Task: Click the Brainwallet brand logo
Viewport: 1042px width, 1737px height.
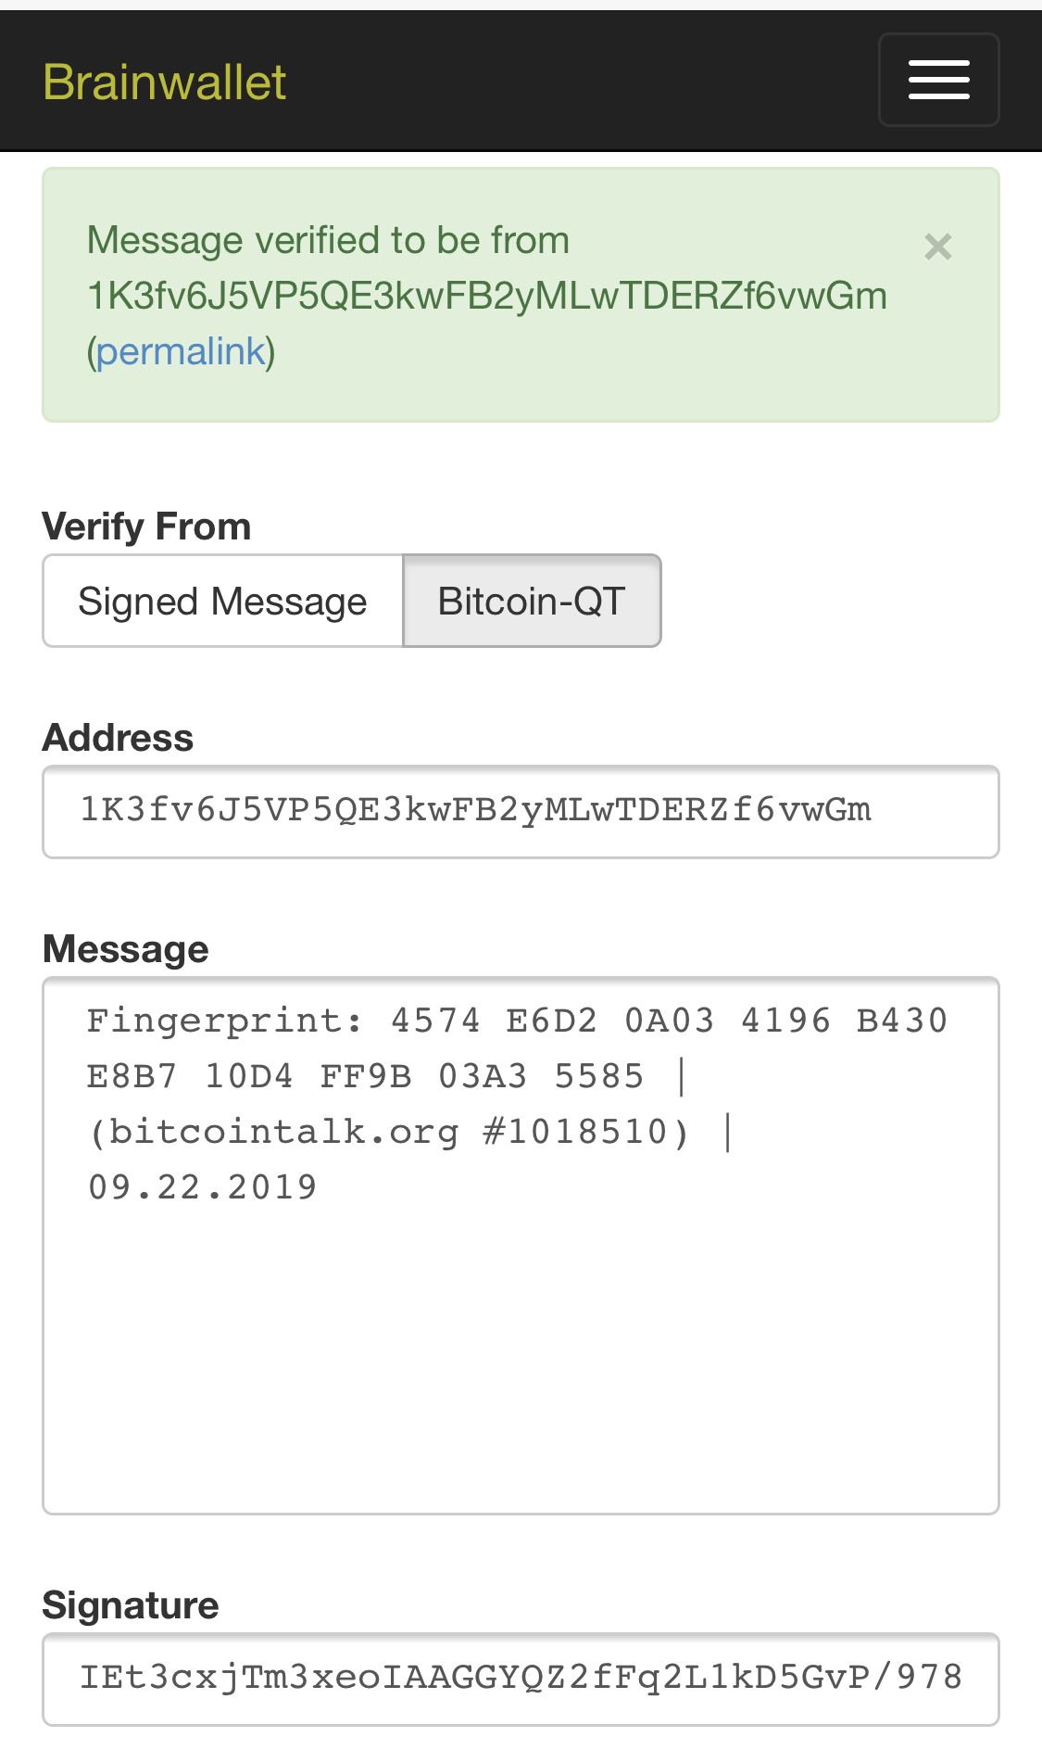Action: coord(164,82)
